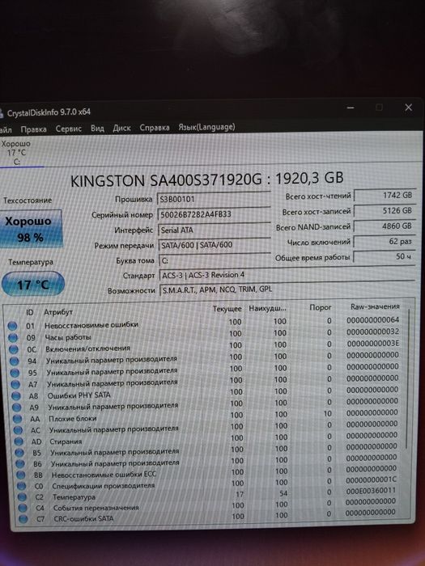Select the Часы работы attribute row
This screenshot has height=566, width=425.
pos(206,335)
